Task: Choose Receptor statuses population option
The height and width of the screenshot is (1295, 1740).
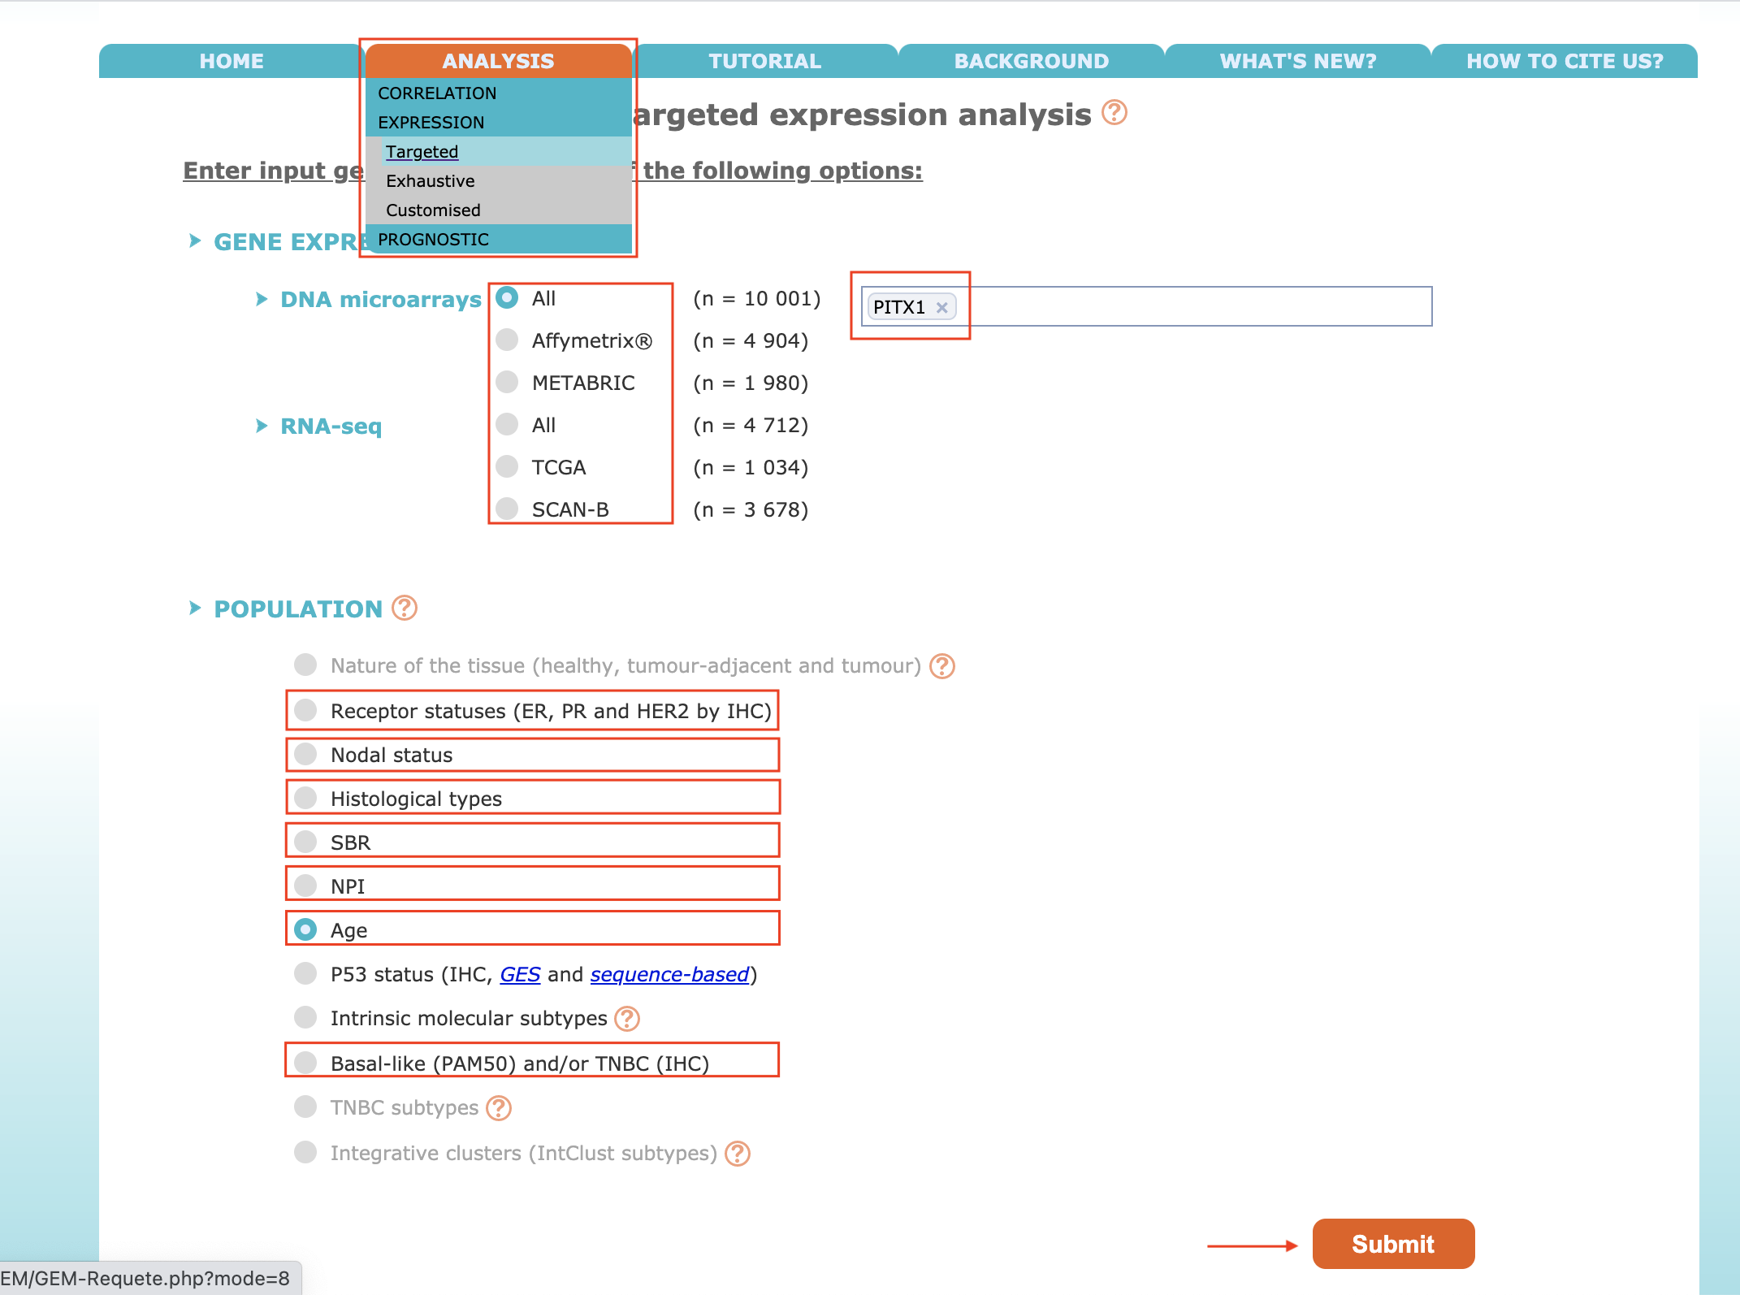Action: 305,710
